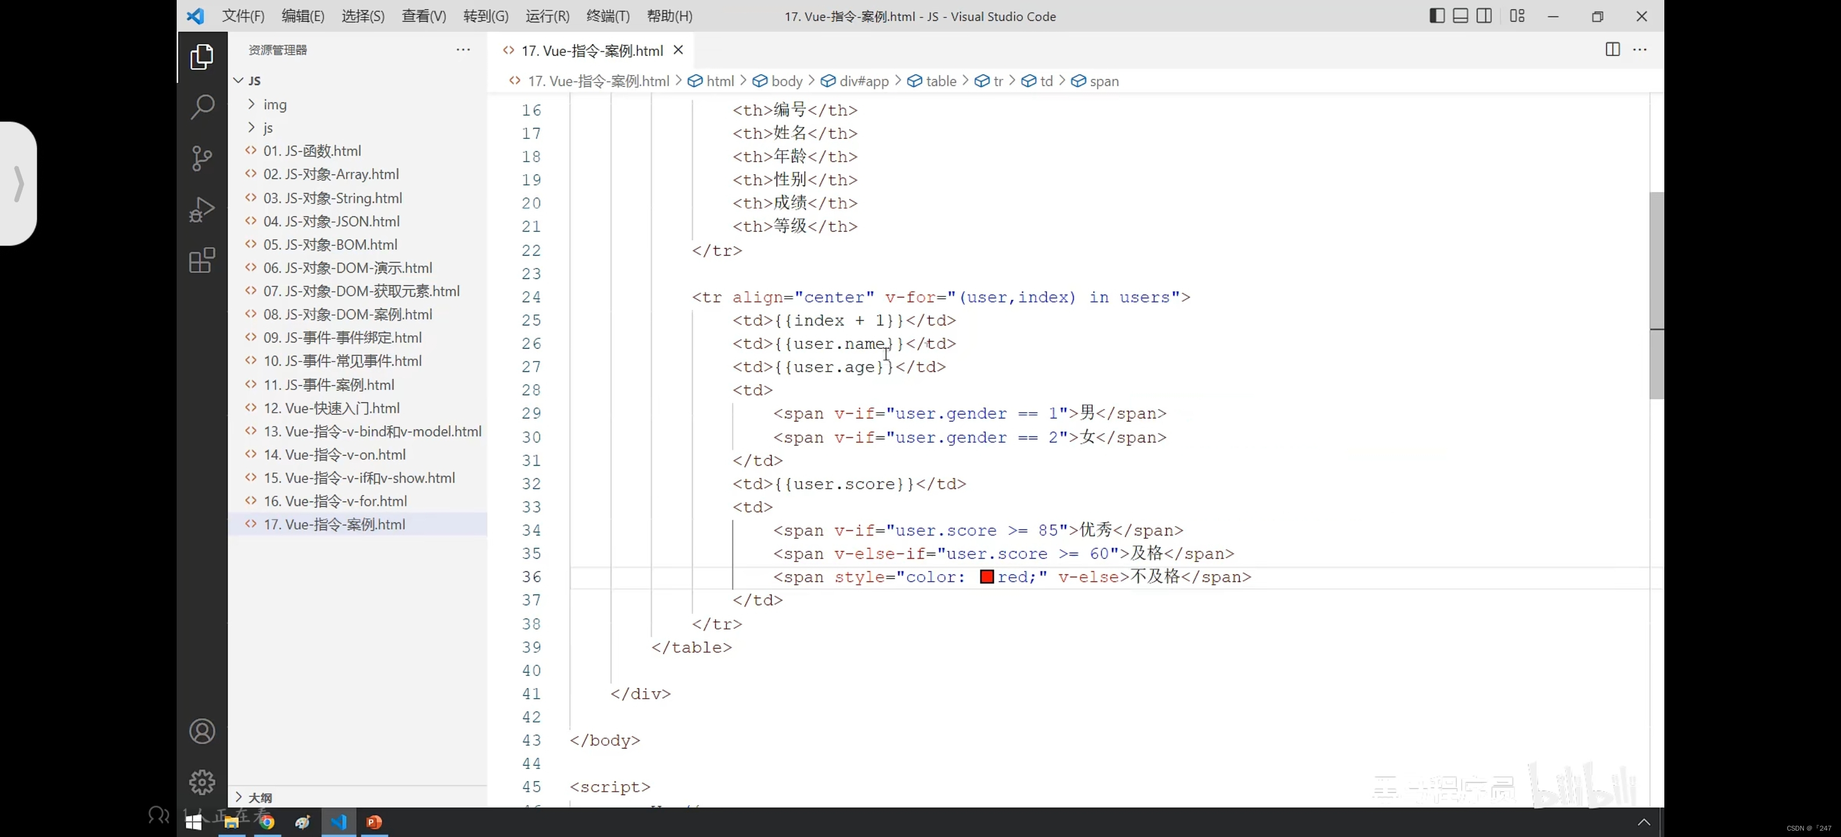The image size is (1841, 837).
Task: Toggle secondary side bar visibility
Action: (1484, 16)
